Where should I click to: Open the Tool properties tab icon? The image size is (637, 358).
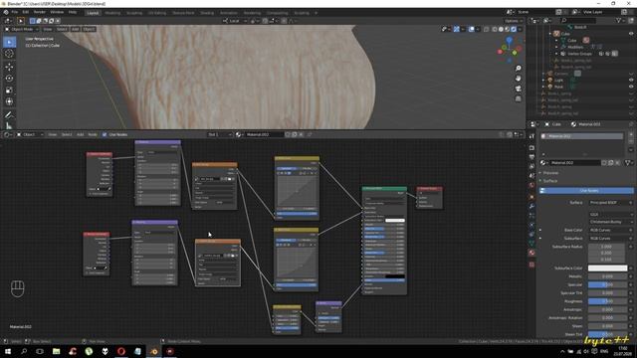(x=531, y=136)
